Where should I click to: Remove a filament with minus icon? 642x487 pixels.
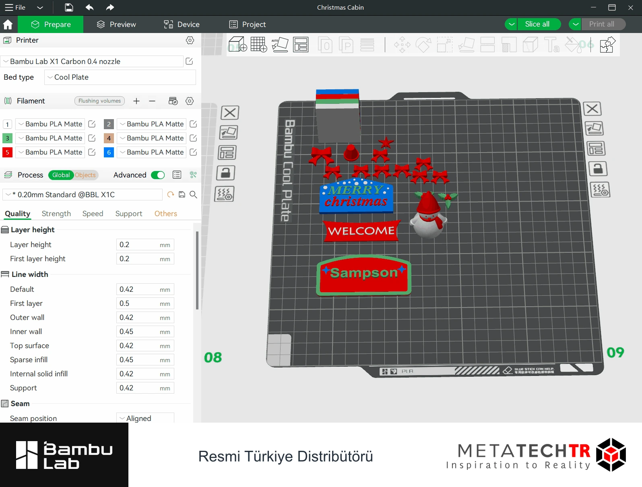click(x=152, y=101)
